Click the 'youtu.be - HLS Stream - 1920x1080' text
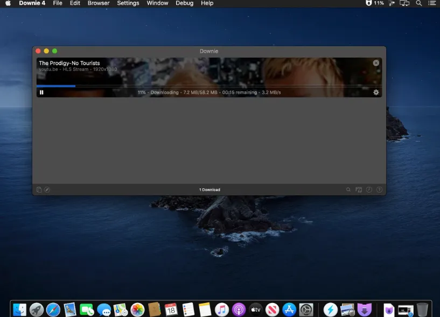The height and width of the screenshot is (317, 440). point(78,69)
